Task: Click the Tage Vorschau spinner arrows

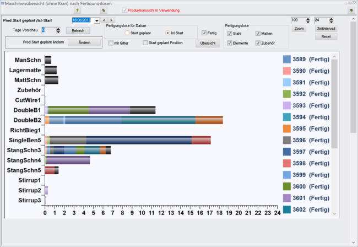Action: [x=58, y=30]
